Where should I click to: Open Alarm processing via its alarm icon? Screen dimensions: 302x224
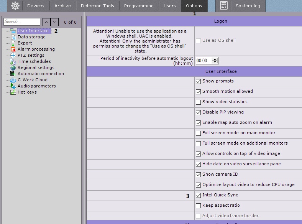pos(13,49)
